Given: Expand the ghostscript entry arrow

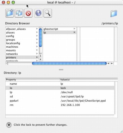Looking at the screenshot, I should (75, 29).
